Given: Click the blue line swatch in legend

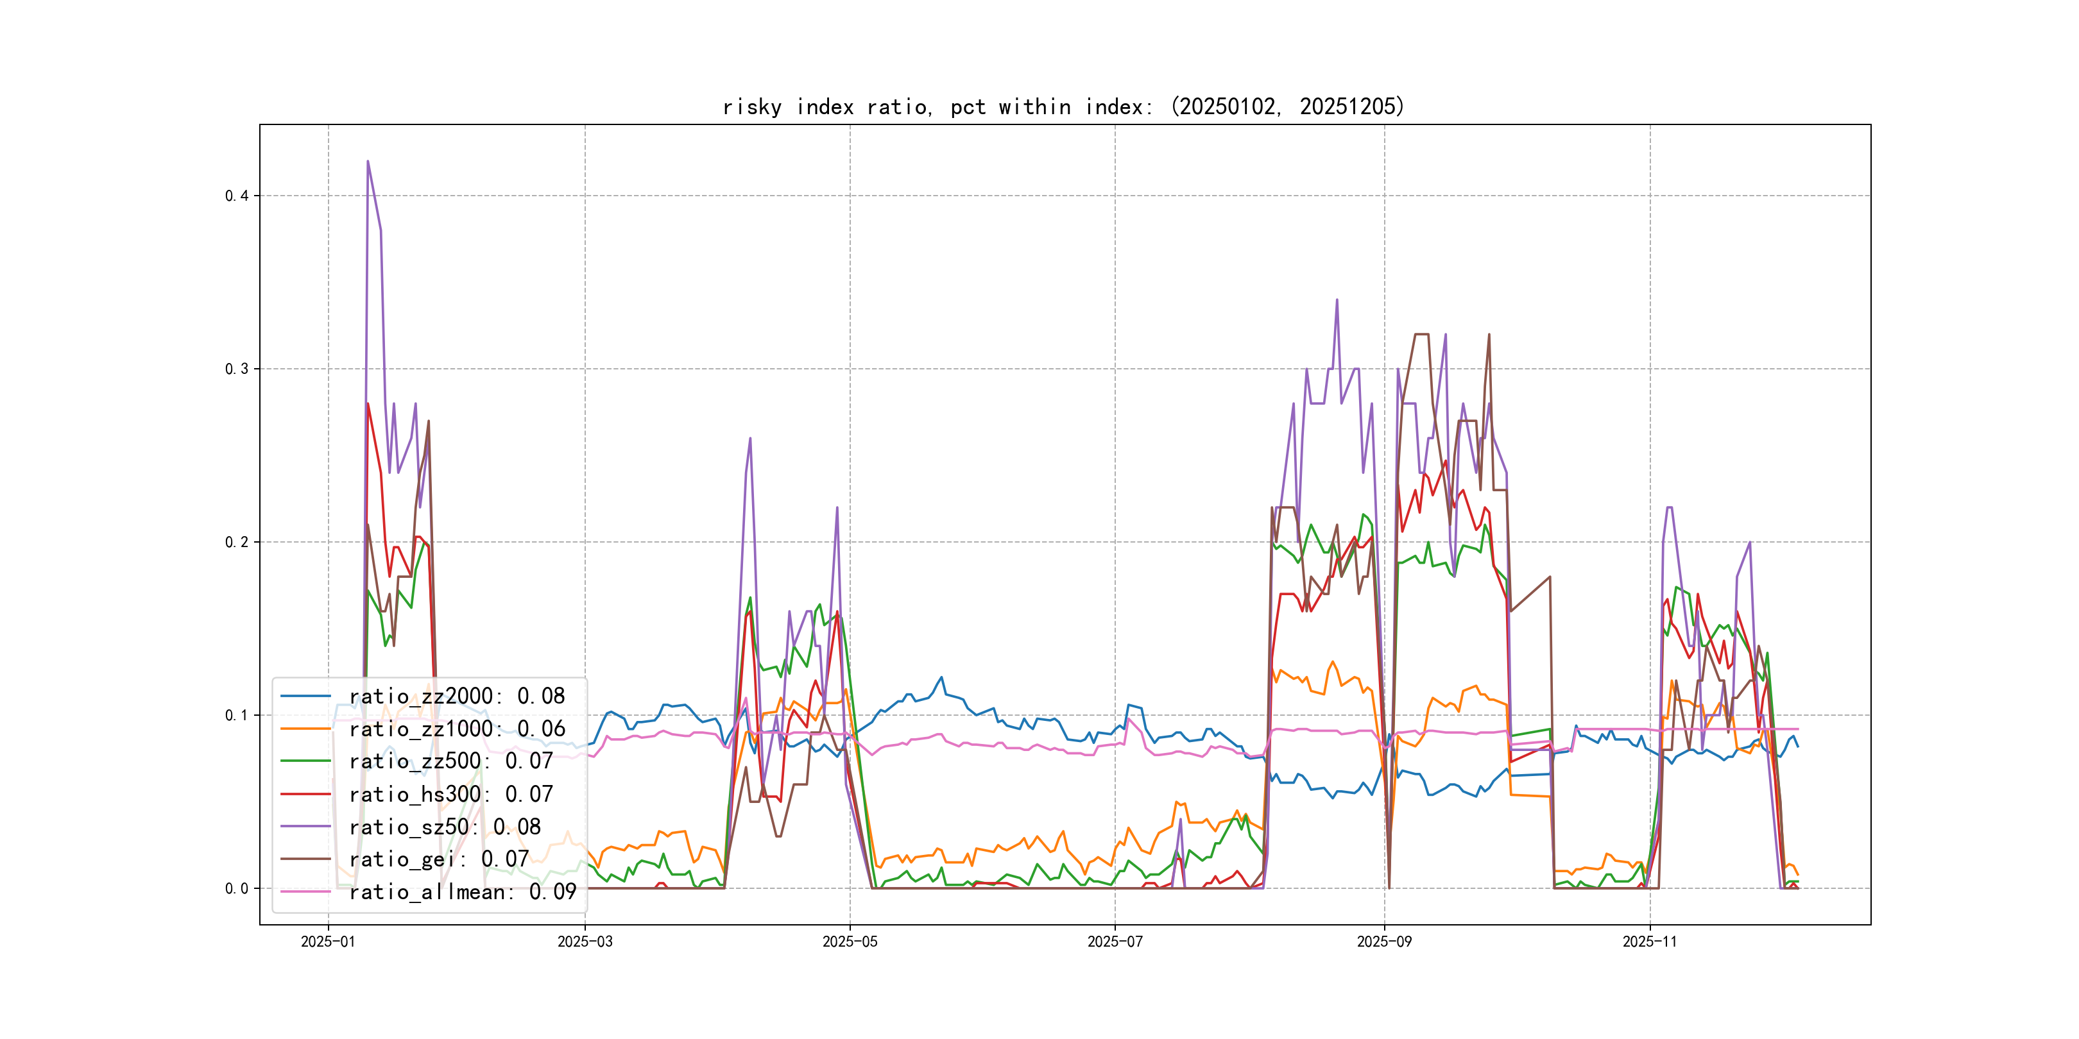Looking at the screenshot, I should (305, 695).
